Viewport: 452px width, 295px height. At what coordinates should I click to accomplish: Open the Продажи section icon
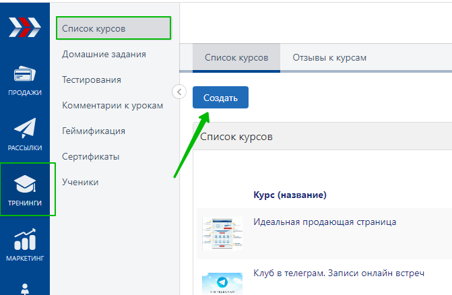[x=24, y=75]
